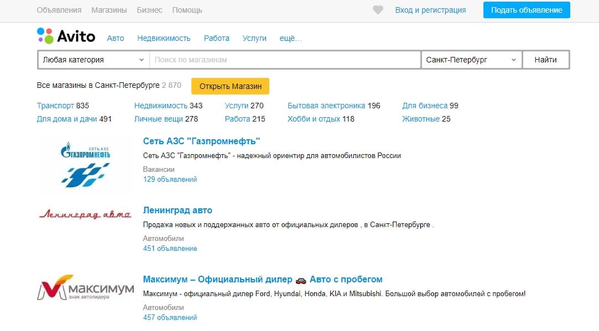
Task: Expand the ещё… categories menu
Action: point(291,38)
